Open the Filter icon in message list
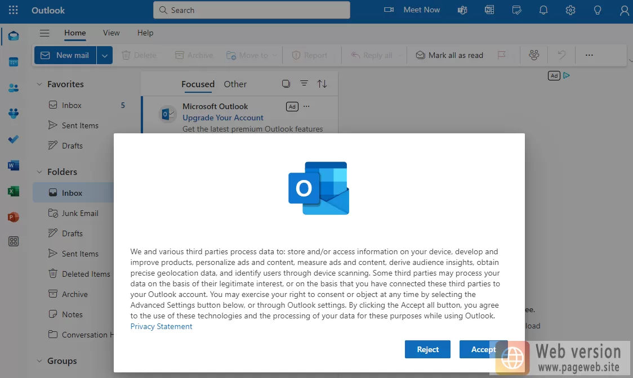This screenshot has height=378, width=633. (304, 83)
